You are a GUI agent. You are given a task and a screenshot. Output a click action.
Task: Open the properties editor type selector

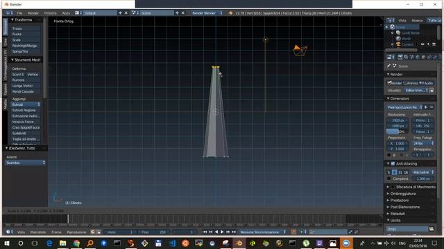click(x=391, y=57)
